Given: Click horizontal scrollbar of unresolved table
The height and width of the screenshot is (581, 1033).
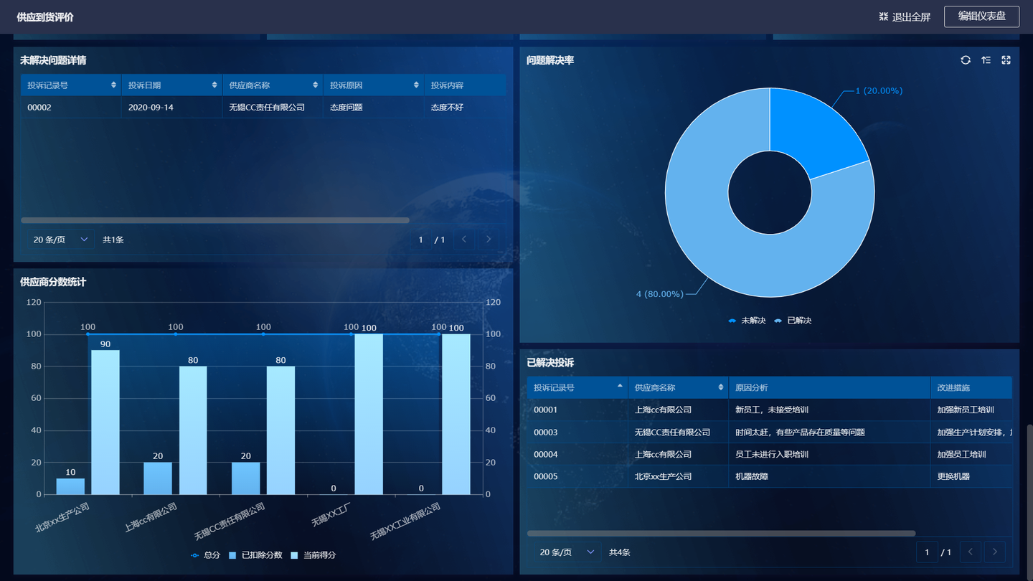Looking at the screenshot, I should (x=215, y=220).
